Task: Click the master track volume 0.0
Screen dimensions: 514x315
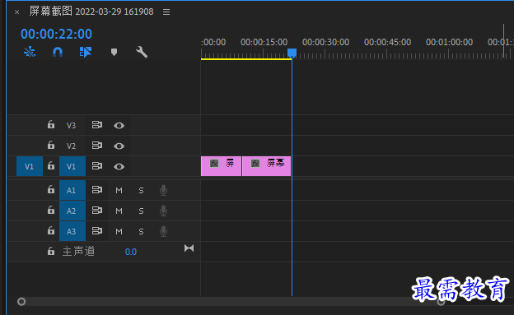Action: [x=131, y=252]
